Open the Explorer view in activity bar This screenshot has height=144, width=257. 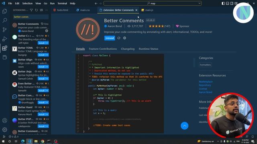[4, 11]
